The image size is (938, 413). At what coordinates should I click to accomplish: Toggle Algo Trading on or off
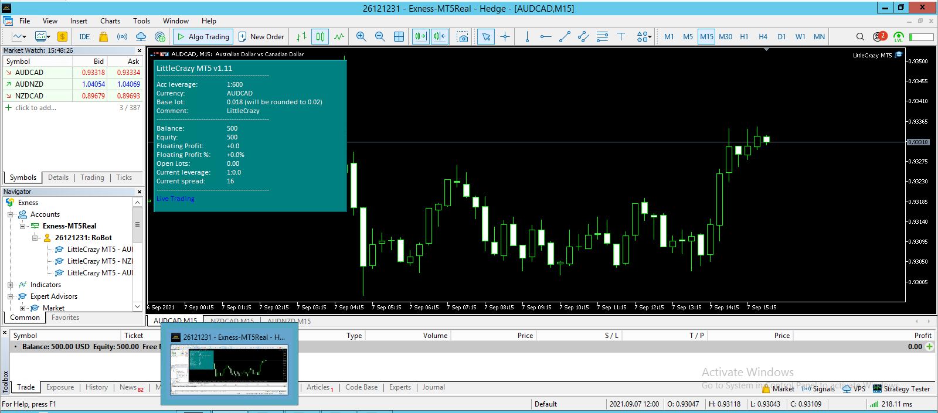[x=203, y=36]
